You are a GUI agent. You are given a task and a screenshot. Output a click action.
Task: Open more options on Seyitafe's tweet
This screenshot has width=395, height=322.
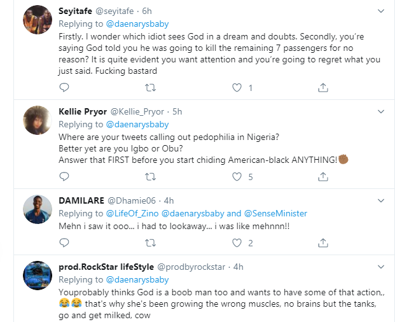click(380, 11)
